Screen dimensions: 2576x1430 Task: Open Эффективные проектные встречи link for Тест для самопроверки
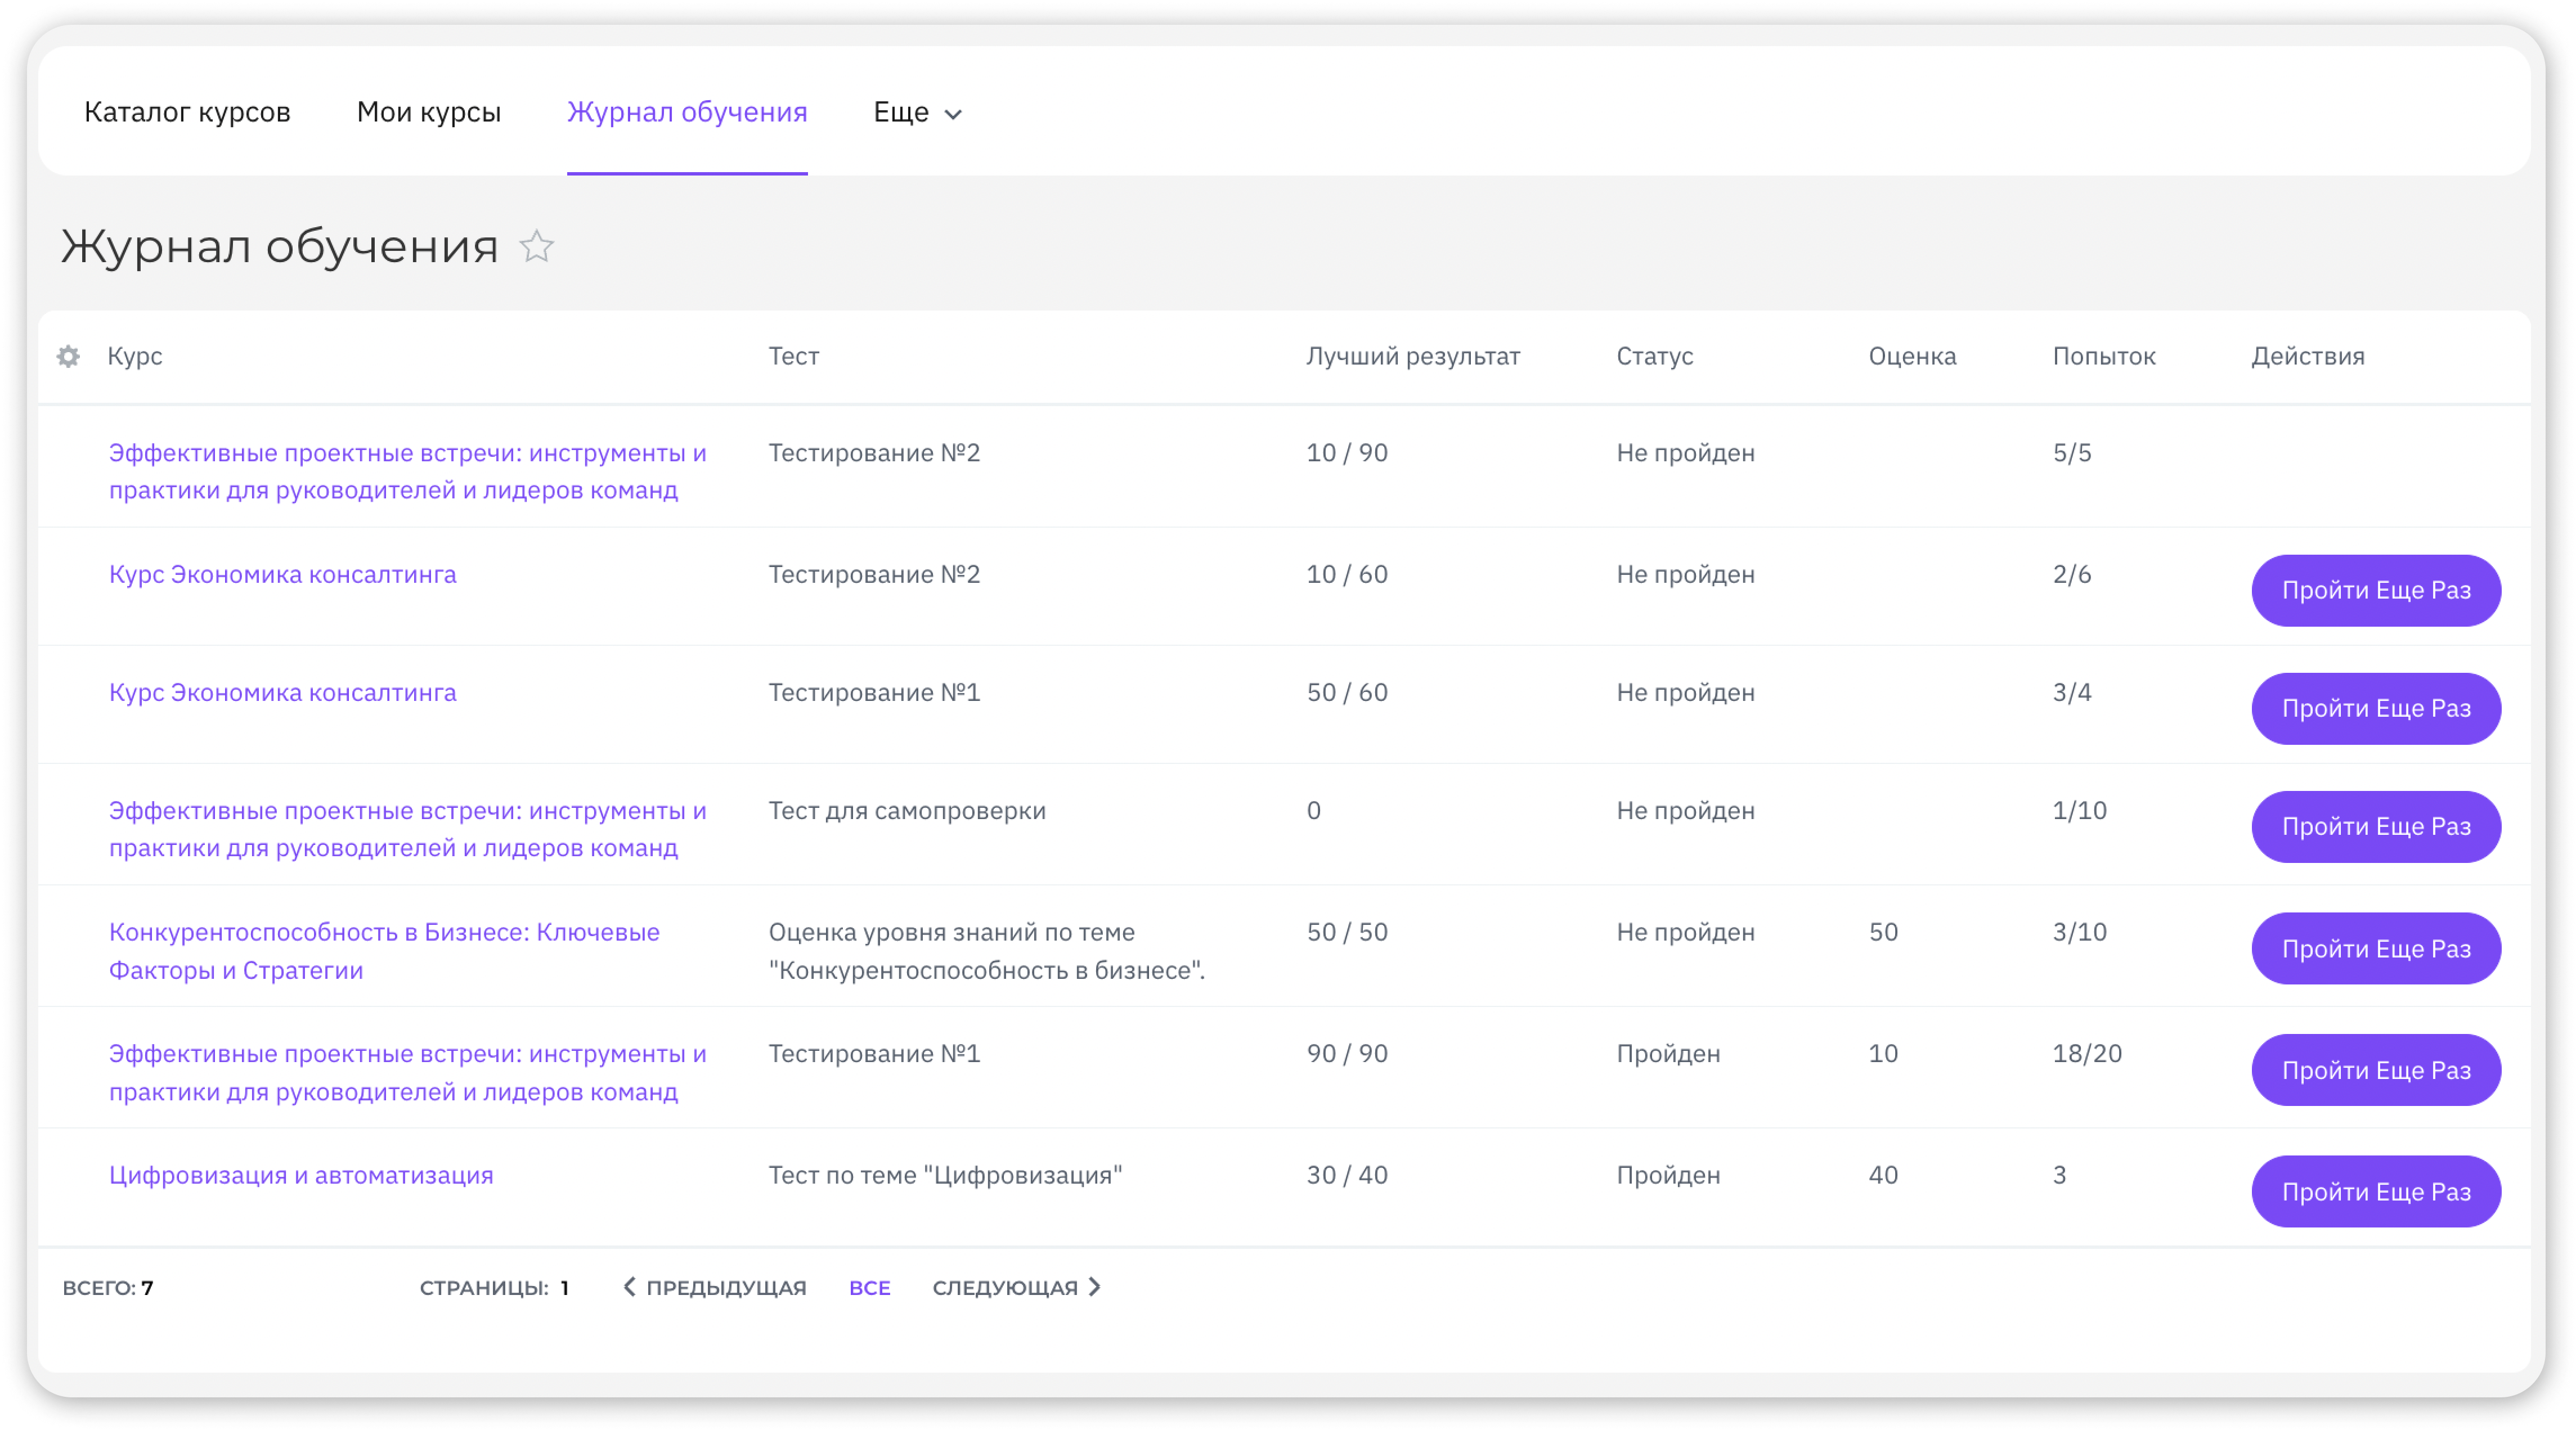408,829
